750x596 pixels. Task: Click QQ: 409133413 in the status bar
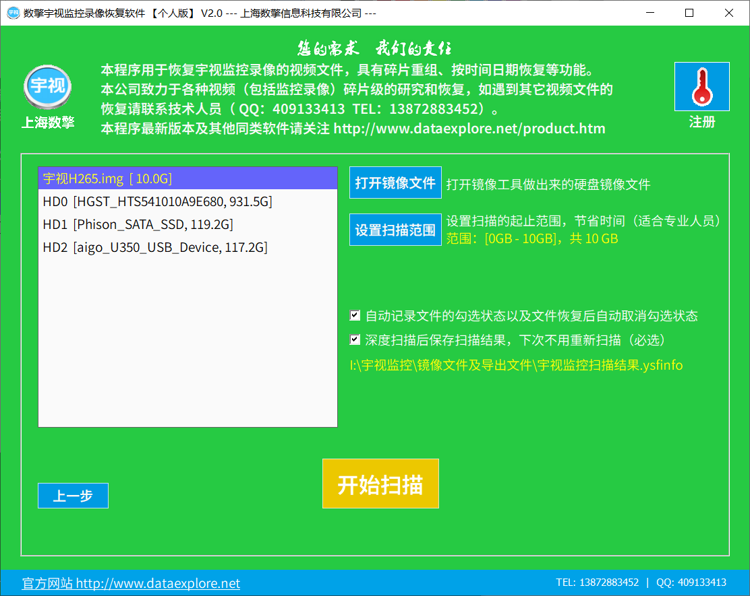point(691,583)
